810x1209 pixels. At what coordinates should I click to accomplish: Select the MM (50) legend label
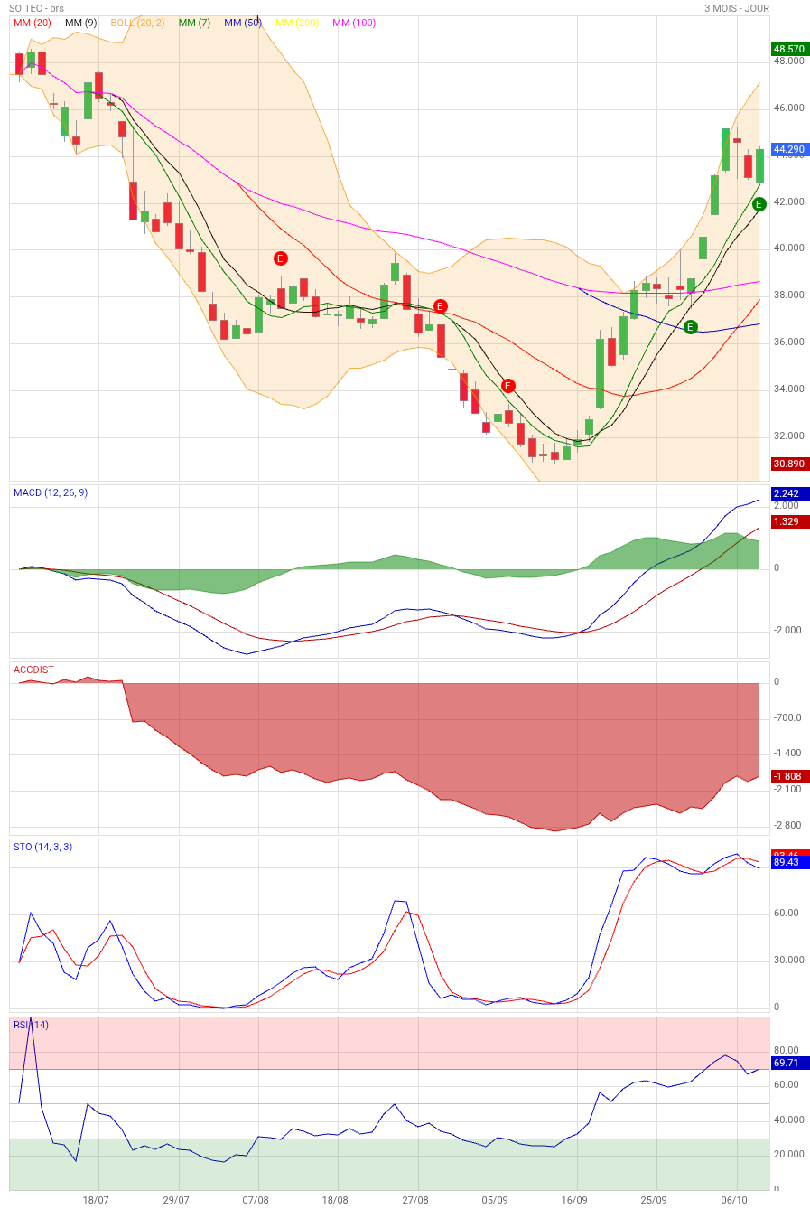243,23
